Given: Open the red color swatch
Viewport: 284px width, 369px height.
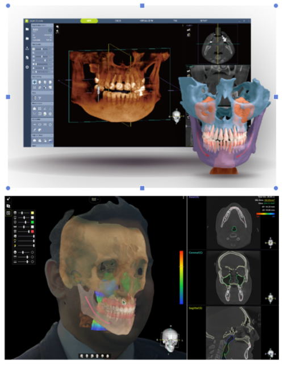Looking at the screenshot, I should [32, 231].
